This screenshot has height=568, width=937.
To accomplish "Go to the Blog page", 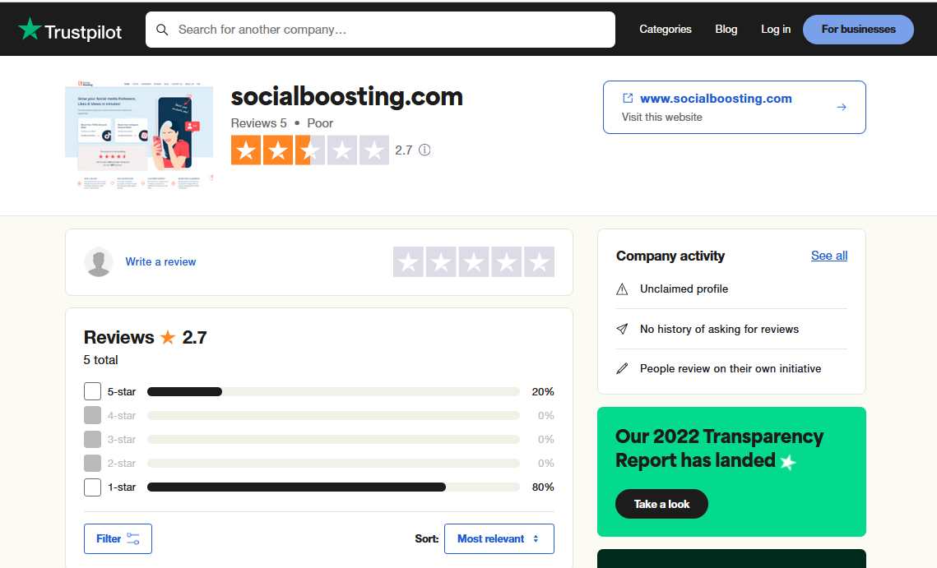I will (726, 30).
